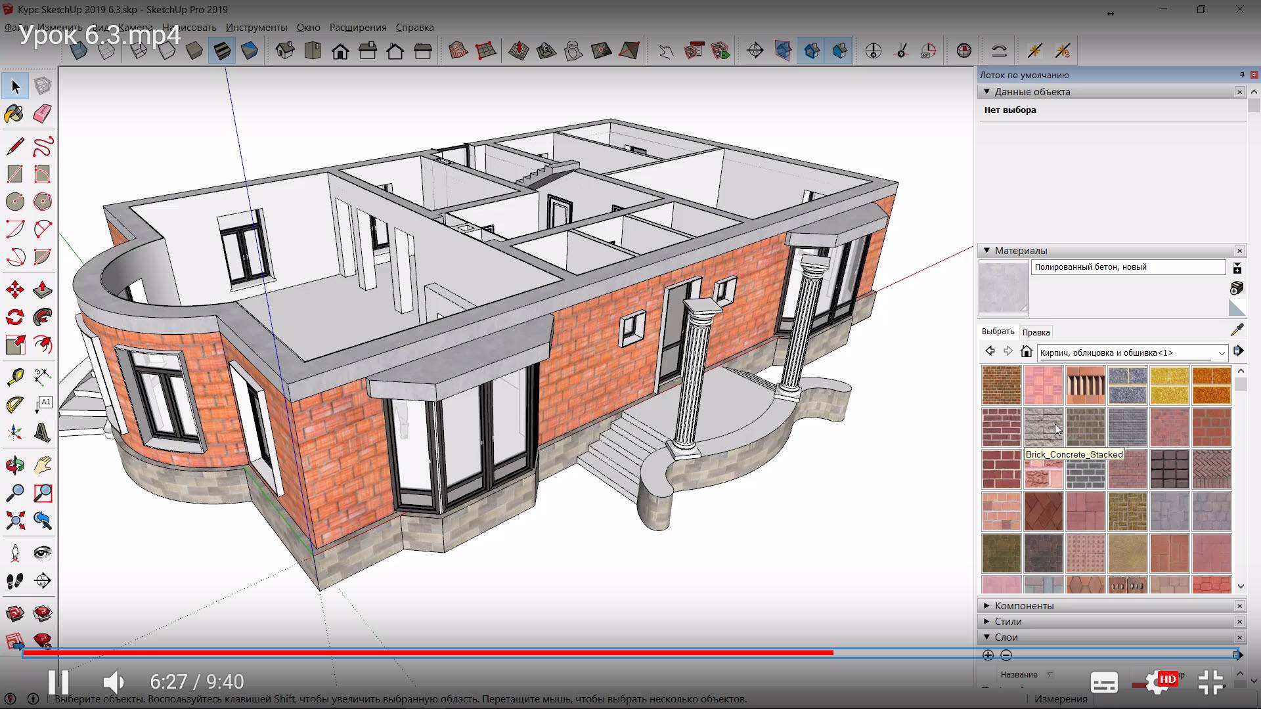Switch to the Выбрать tab
This screenshot has width=1261, height=709.
coord(998,332)
